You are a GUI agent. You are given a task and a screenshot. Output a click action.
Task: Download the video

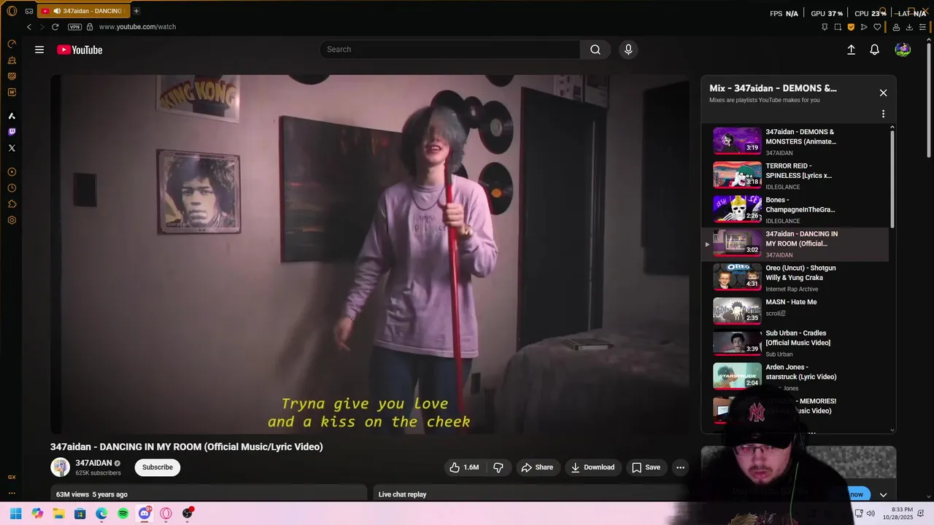coord(593,467)
